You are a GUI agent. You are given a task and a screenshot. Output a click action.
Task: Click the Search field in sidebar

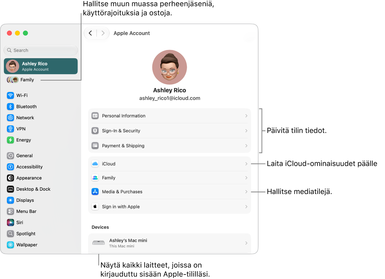pyautogui.click(x=41, y=50)
